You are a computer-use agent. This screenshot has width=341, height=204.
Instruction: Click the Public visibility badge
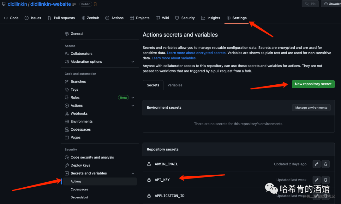[86, 4]
